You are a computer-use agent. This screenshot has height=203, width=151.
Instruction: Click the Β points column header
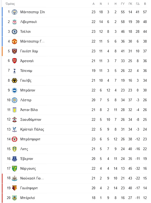(x=145, y=4)
